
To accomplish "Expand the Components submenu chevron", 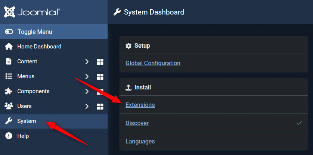I will tap(87, 91).
